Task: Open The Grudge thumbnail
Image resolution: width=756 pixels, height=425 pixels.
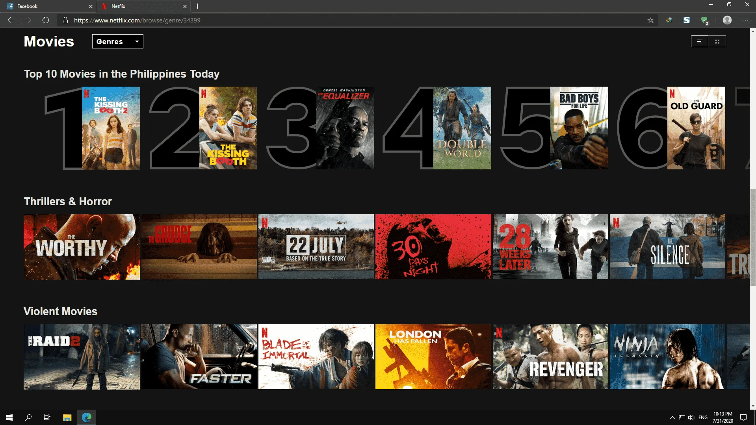Action: (199, 247)
